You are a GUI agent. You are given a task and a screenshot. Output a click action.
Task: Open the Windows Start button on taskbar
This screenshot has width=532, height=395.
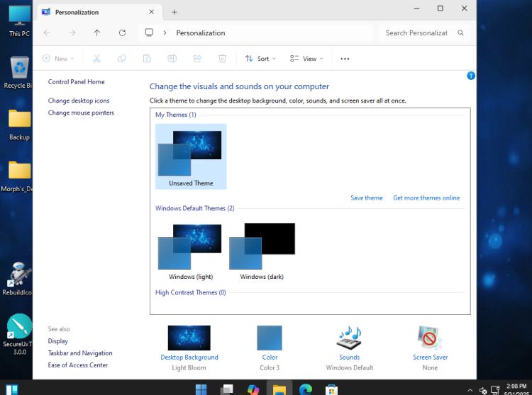pos(201,389)
